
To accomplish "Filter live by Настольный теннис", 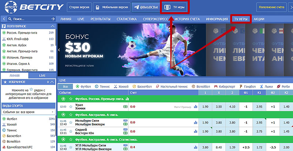I will coord(171,86).
